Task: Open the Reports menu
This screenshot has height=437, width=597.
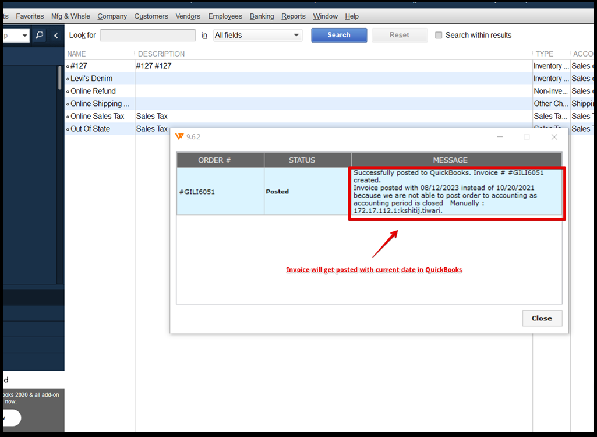Action: (293, 16)
